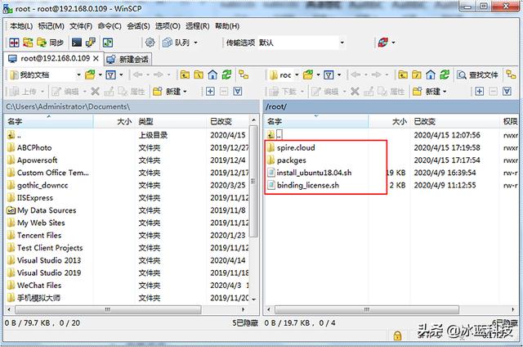Viewport: 523px width, 347px height.
Task: Click the Preferences gear icon
Action: pyautogui.click(x=150, y=43)
